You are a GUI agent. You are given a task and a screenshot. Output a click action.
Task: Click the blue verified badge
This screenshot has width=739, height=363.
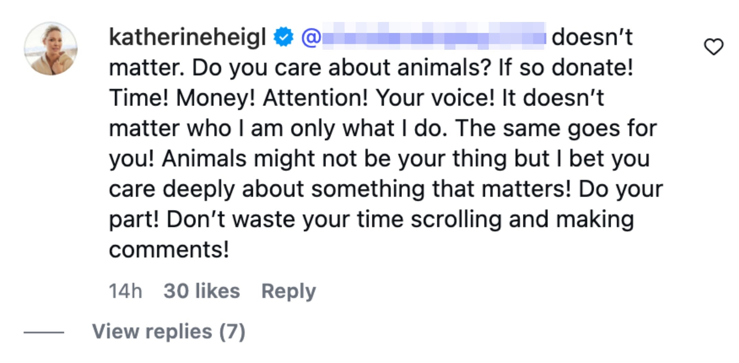point(283,37)
